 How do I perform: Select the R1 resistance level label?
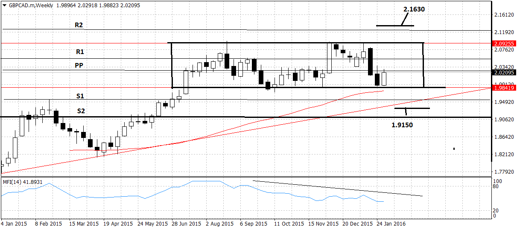pos(80,52)
